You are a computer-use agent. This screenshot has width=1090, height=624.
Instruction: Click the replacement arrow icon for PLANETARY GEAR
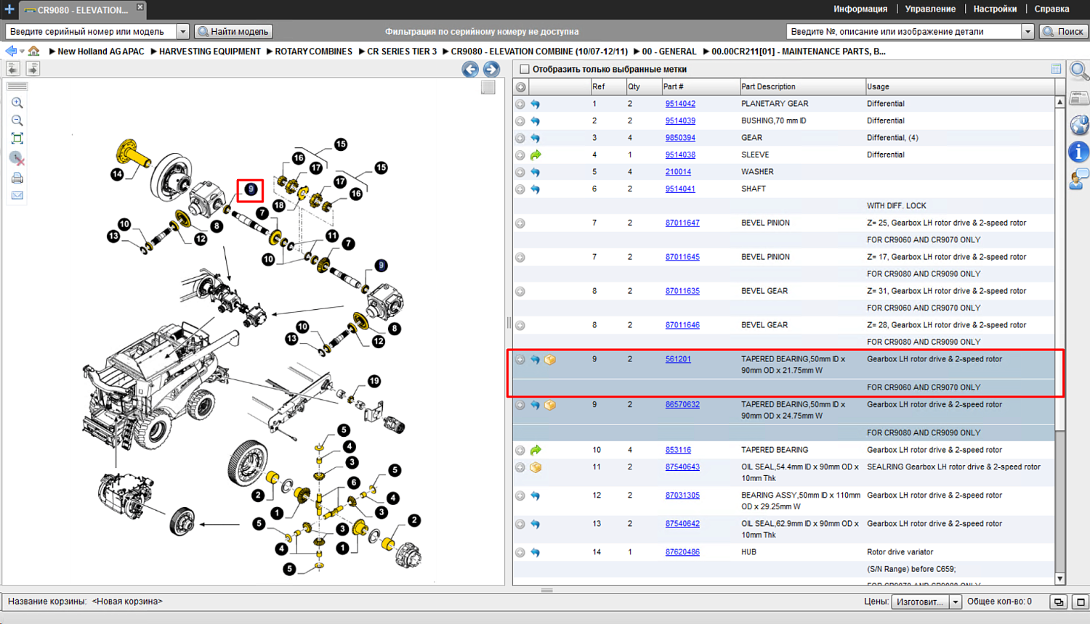click(536, 104)
